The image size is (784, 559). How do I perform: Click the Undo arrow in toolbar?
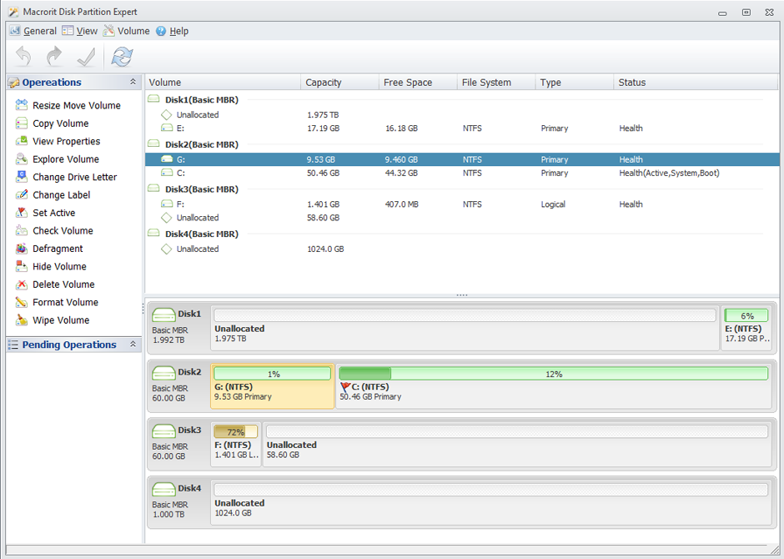[23, 57]
